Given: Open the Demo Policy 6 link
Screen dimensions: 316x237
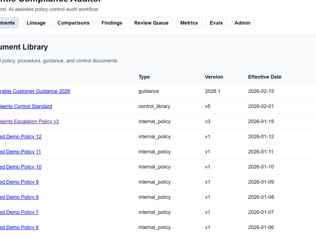Looking at the screenshot, I should coord(19,227).
